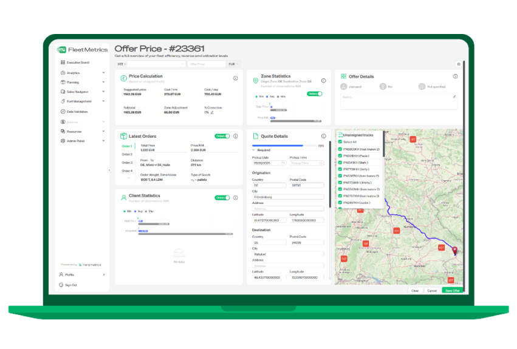Viewport: 517px width, 349px height.
Task: Toggle the Orders switch in Latest Orders
Action: [222, 136]
